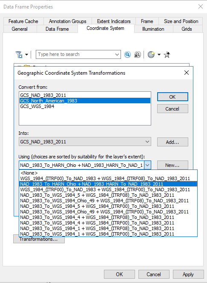Expand the globe icon dropdown arrow
Image resolution: width=207 pixels, height=283 pixels.
coord(159,55)
